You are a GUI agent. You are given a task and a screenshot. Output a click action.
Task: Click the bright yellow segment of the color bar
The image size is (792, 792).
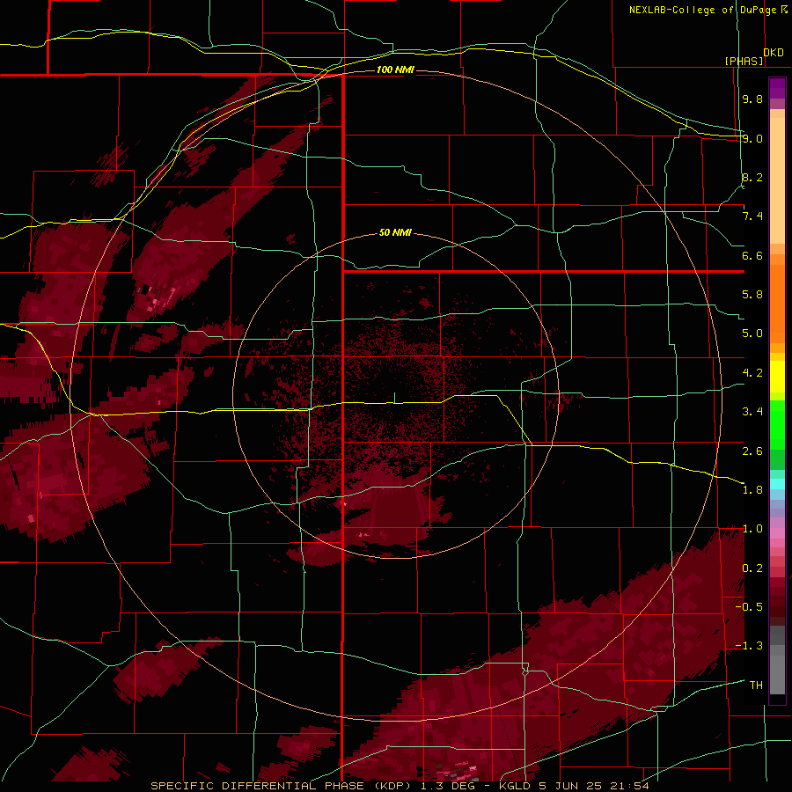(777, 377)
